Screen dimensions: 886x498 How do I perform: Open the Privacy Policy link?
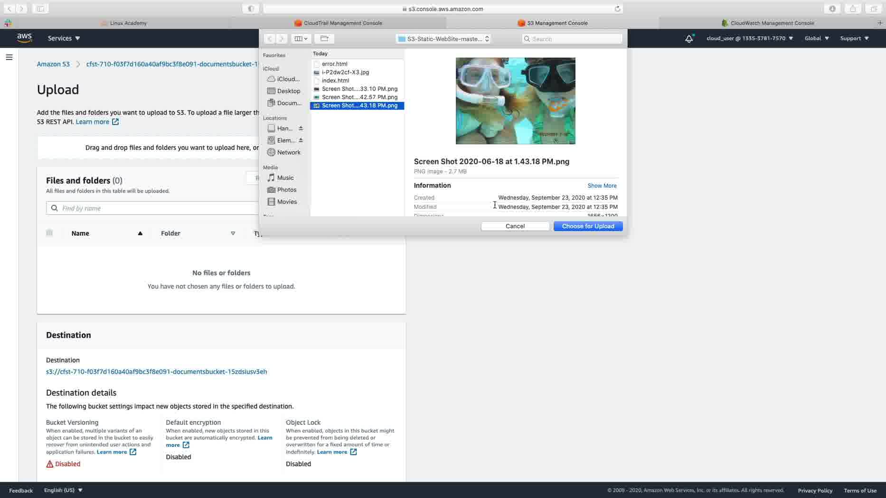point(815,490)
